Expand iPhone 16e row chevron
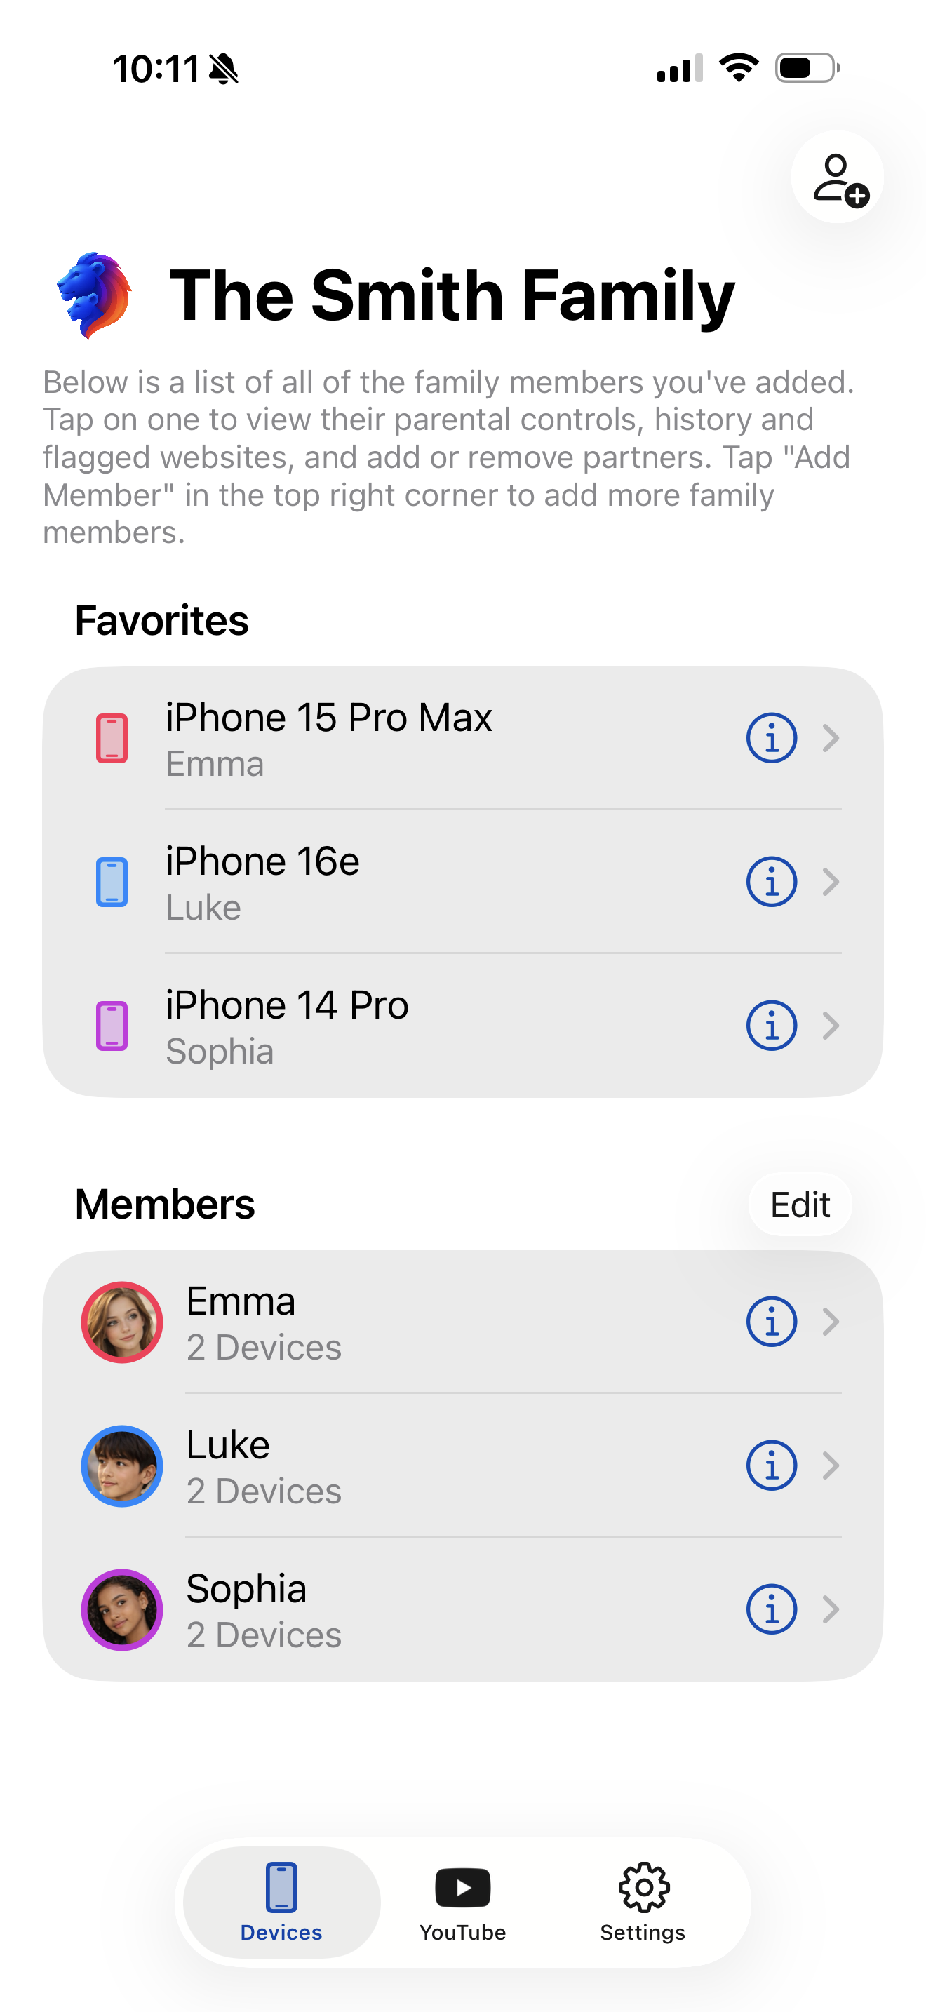 point(831,882)
